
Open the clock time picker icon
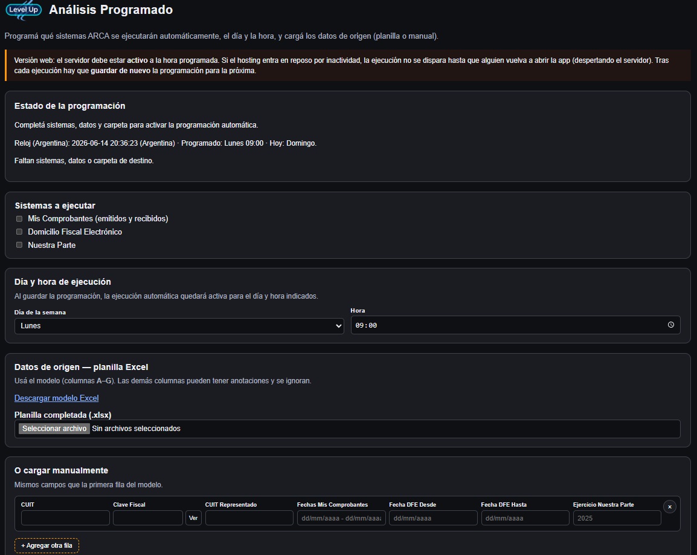coord(671,325)
